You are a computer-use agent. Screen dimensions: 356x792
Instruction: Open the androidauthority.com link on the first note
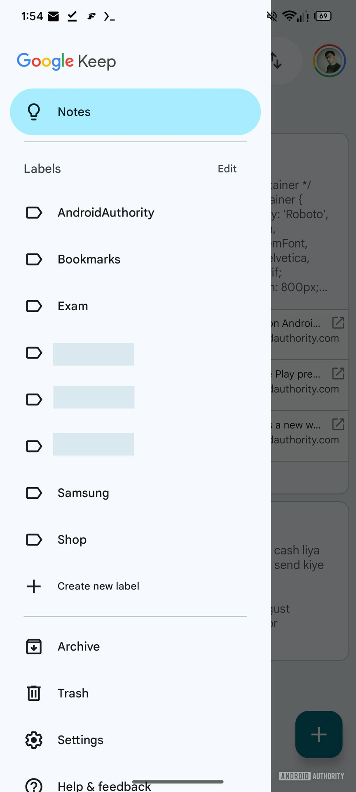pyautogui.click(x=337, y=323)
